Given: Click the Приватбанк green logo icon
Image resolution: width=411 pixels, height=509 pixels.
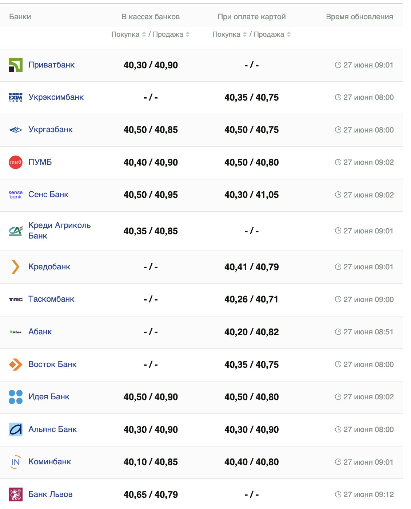Looking at the screenshot, I should point(16,65).
